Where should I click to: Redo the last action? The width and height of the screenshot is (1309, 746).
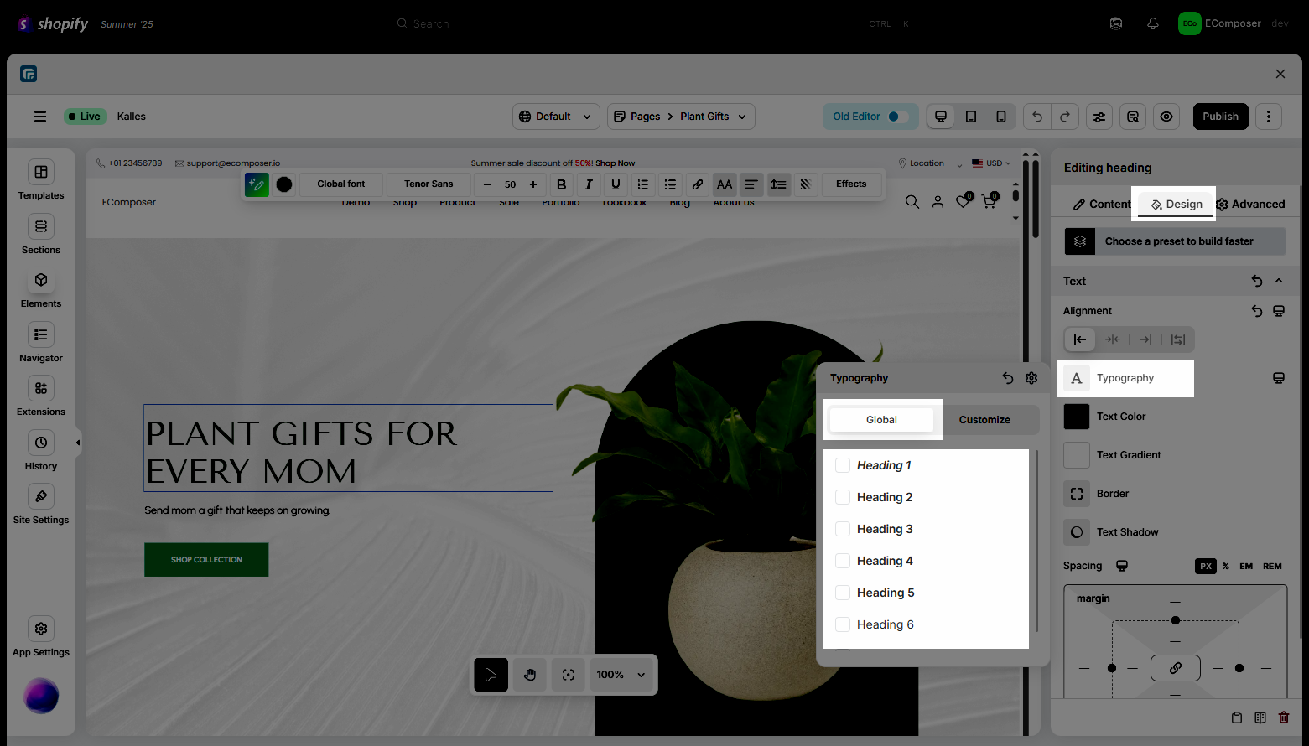pyautogui.click(x=1065, y=117)
